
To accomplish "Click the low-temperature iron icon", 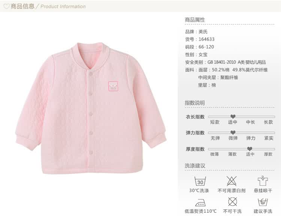I will point(200,203).
